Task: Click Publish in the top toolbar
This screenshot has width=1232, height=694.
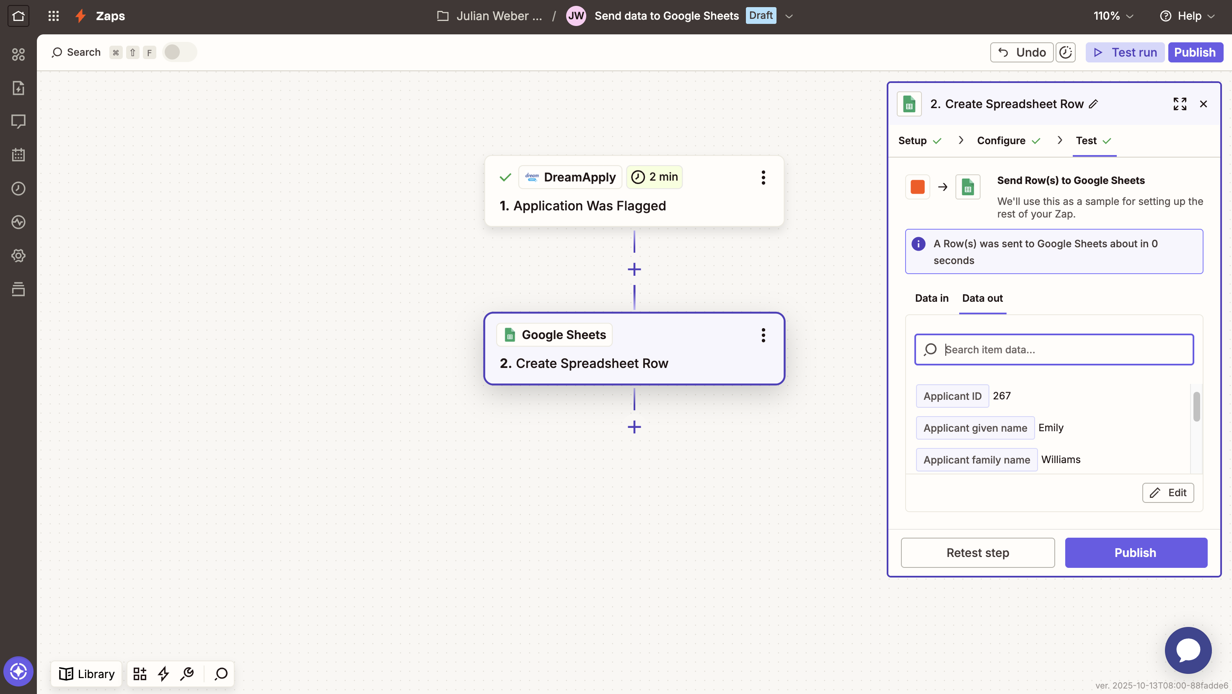Action: coord(1195,52)
